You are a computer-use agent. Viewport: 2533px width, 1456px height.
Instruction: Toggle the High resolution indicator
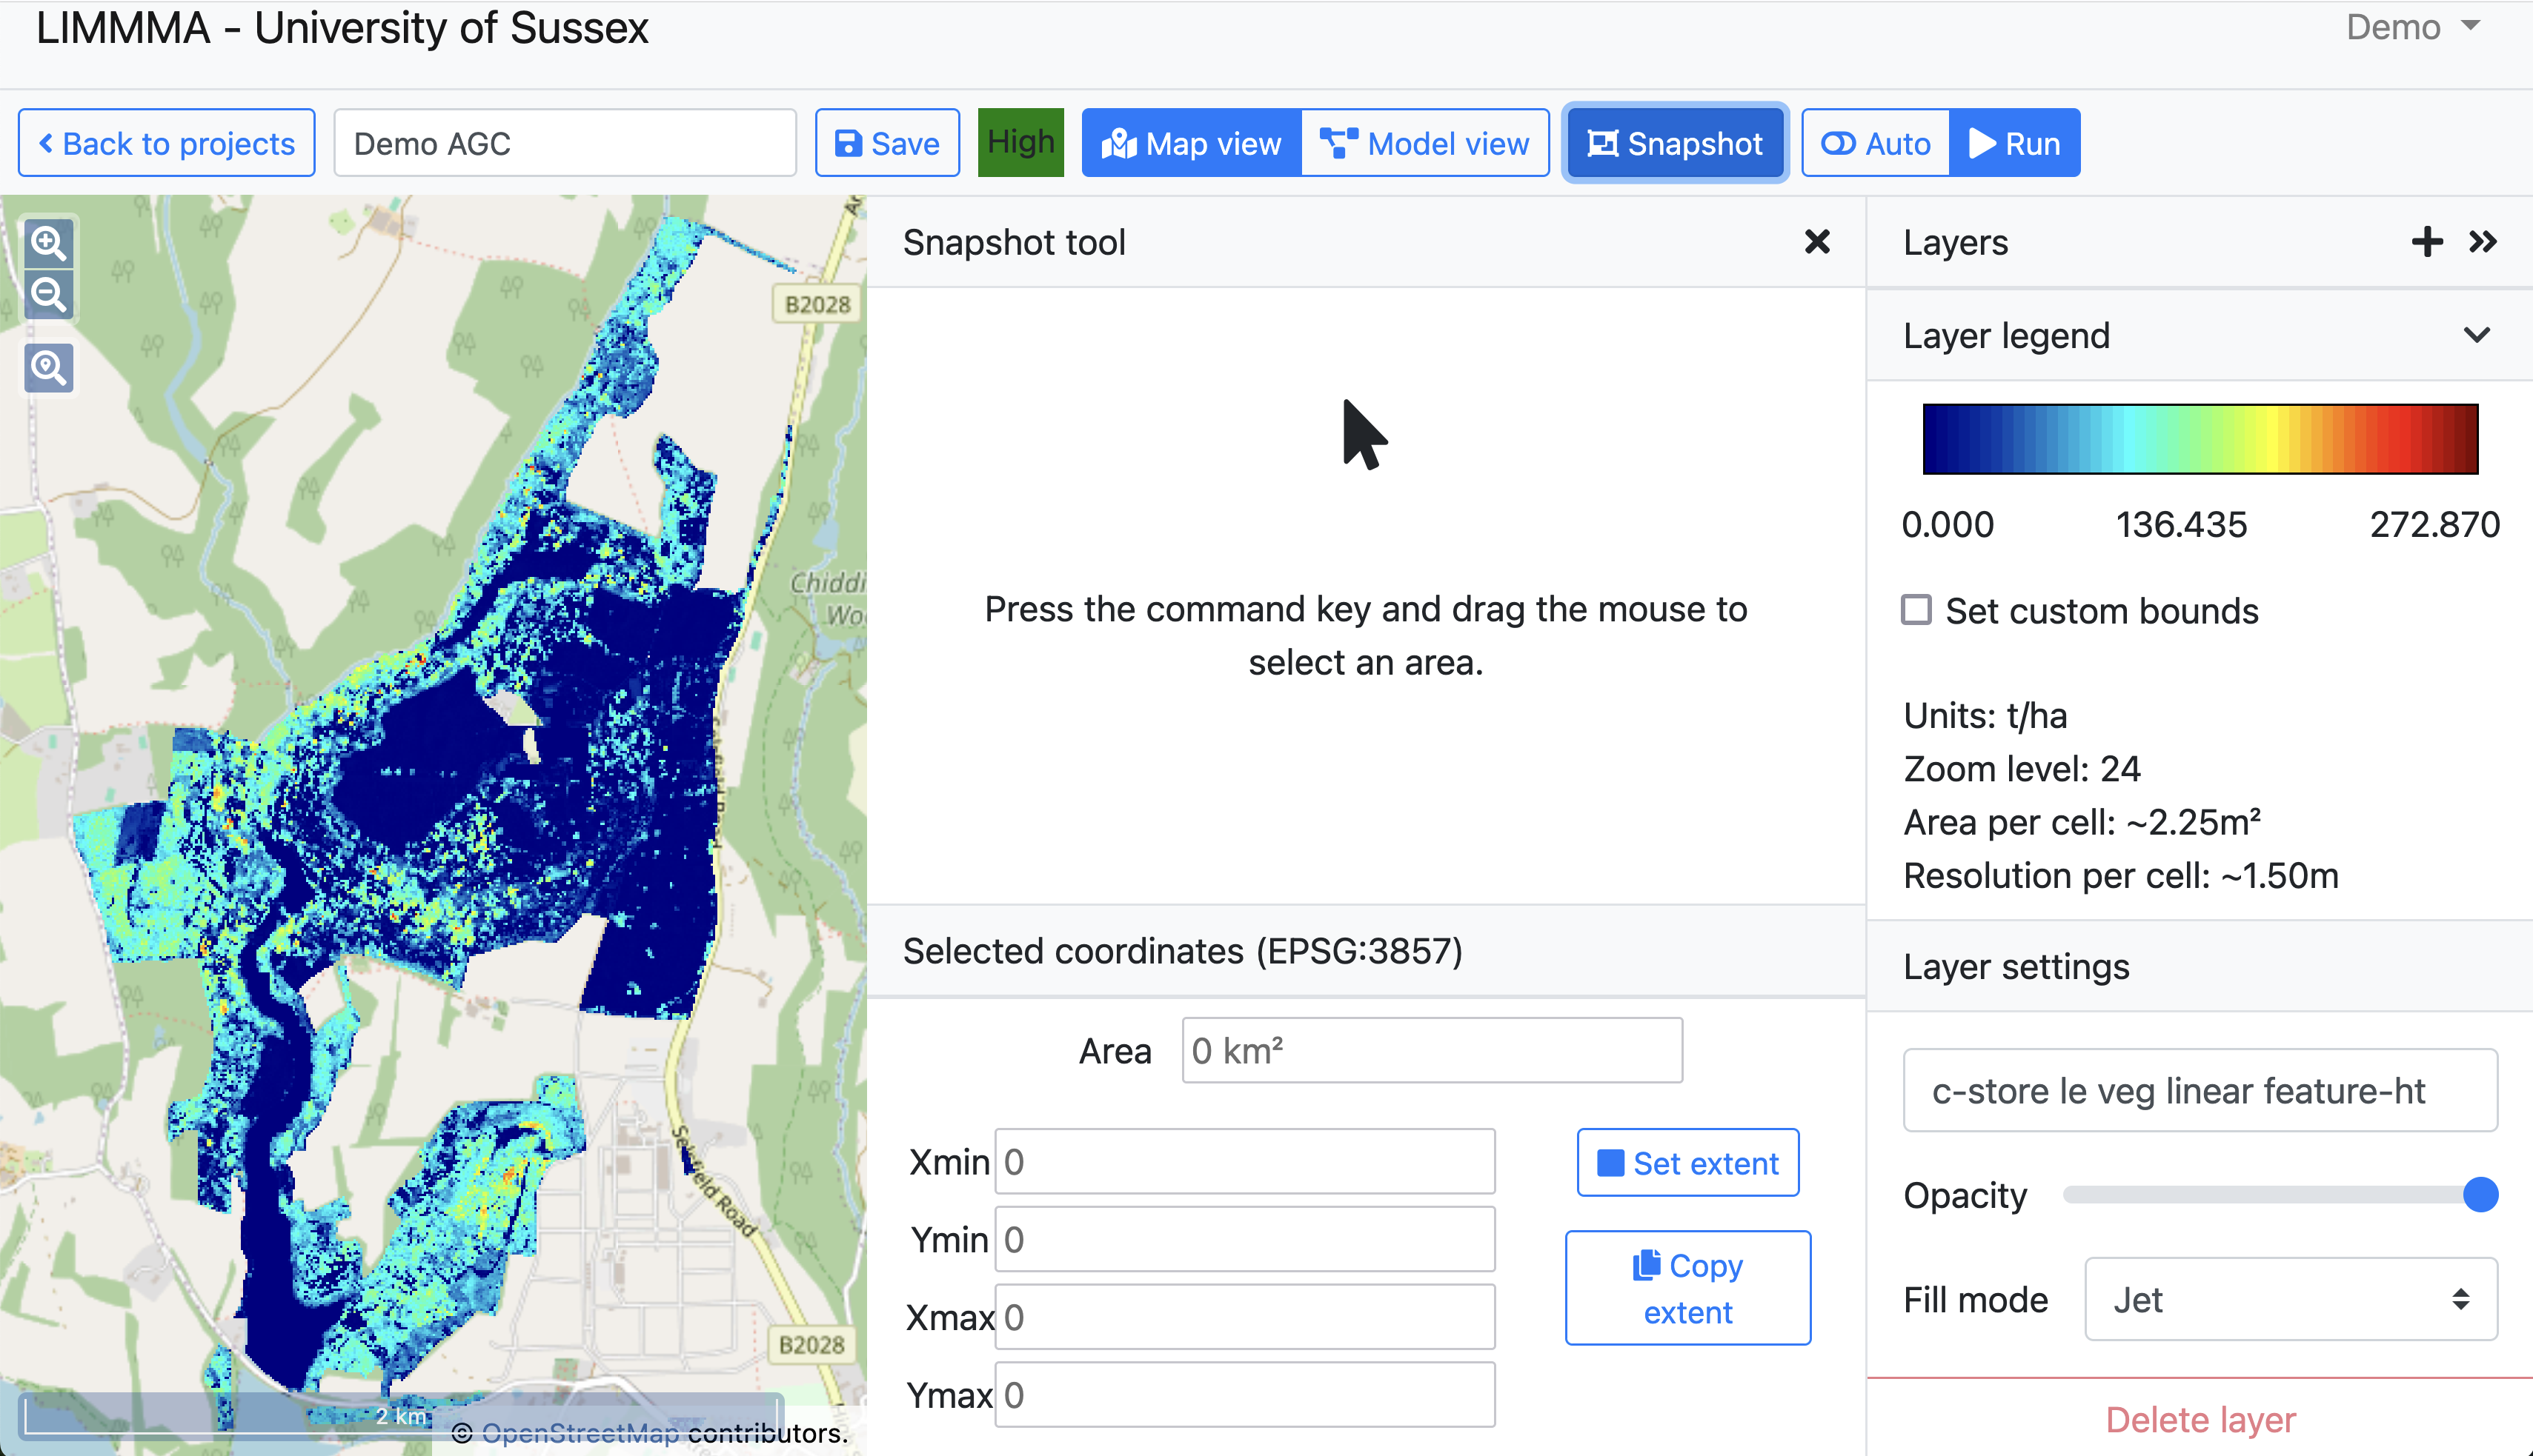click(x=1020, y=142)
